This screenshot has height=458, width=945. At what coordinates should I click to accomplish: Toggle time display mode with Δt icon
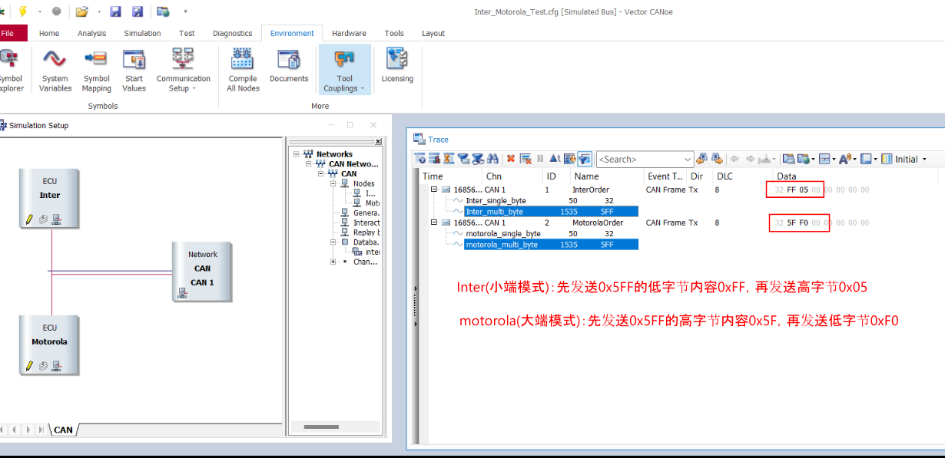pyautogui.click(x=557, y=159)
